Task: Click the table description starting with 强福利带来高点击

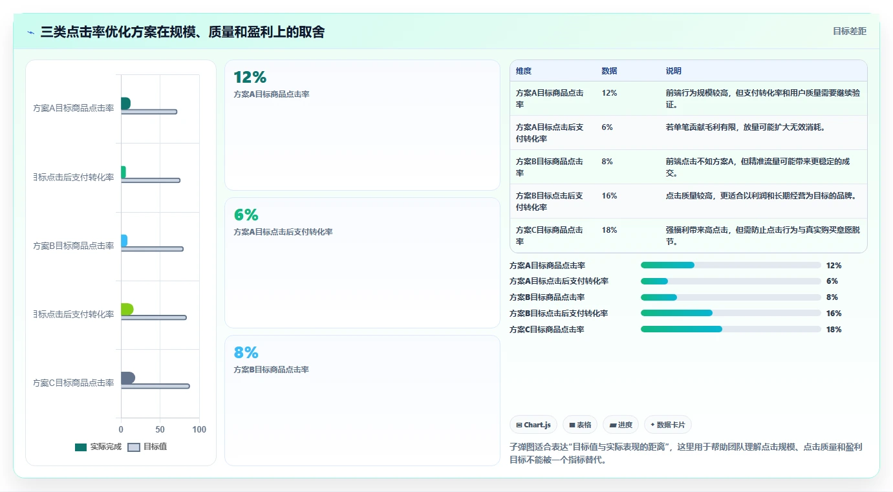Action: [x=763, y=235]
